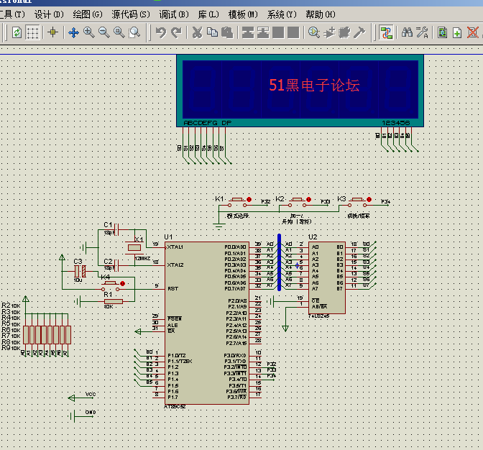Screen dimensions: 483x450
Task: Open the 调试(B) menu
Action: (x=174, y=14)
